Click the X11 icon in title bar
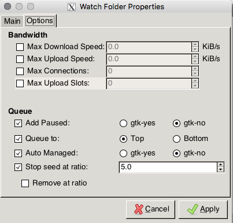Screen dimensions: 233x223 point(72,7)
